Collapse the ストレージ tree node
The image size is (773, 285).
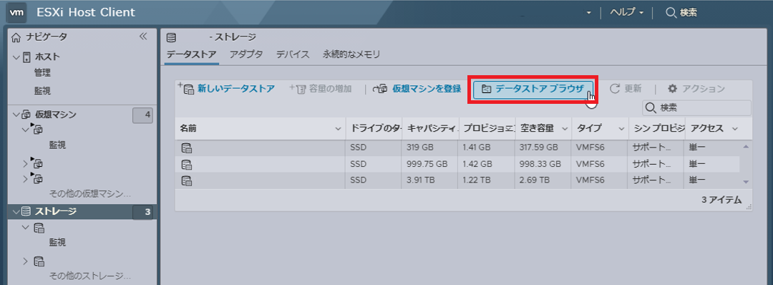click(16, 212)
